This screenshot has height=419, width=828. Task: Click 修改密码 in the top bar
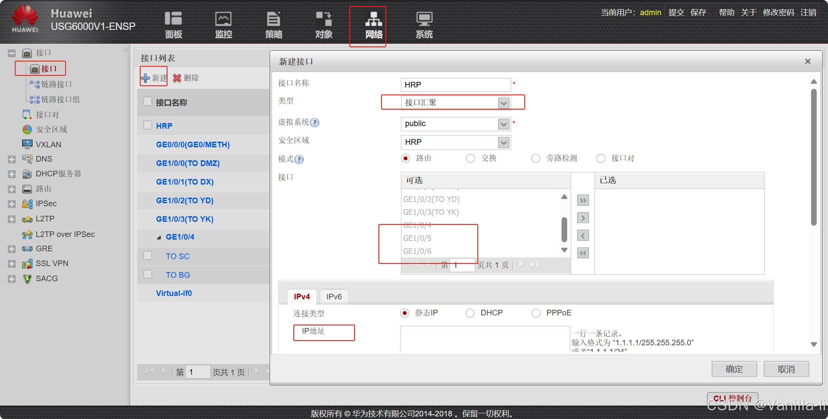(779, 13)
